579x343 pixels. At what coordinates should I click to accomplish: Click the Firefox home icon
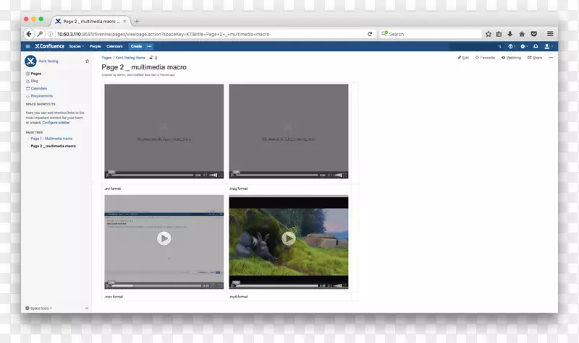click(x=522, y=34)
